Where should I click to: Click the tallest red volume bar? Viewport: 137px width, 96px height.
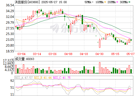click(100, 68)
